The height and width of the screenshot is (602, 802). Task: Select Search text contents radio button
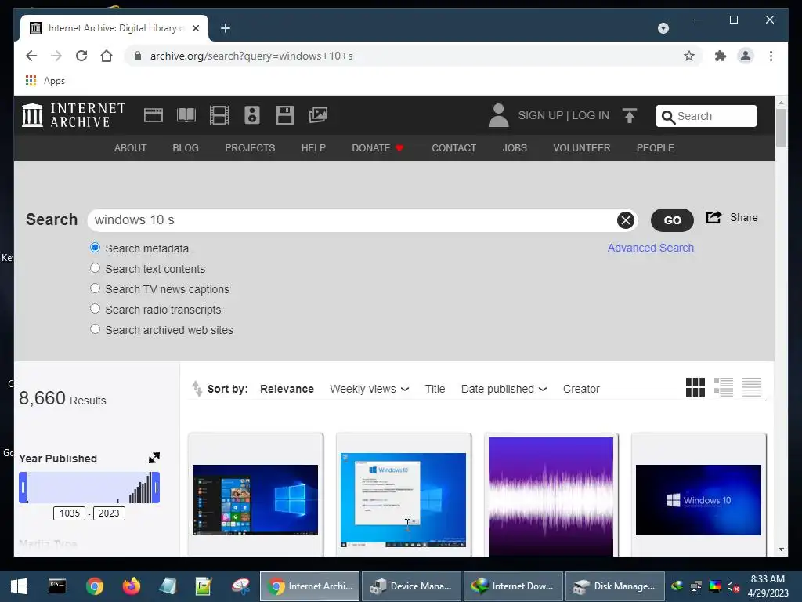coord(95,268)
